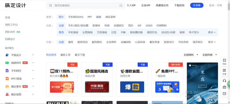The width and height of the screenshot is (230, 104).
Task: Open 企业VIP link
Action: pos(146,5)
